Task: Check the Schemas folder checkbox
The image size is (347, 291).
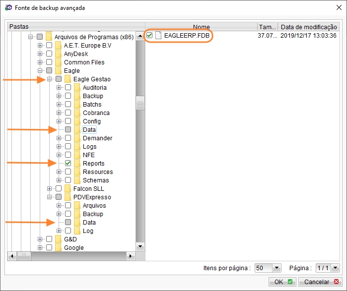Action: (x=68, y=180)
